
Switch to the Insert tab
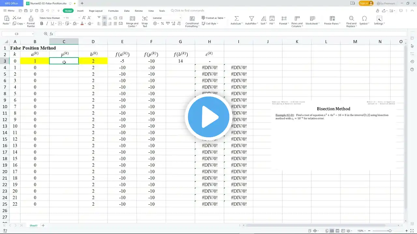pyautogui.click(x=80, y=11)
